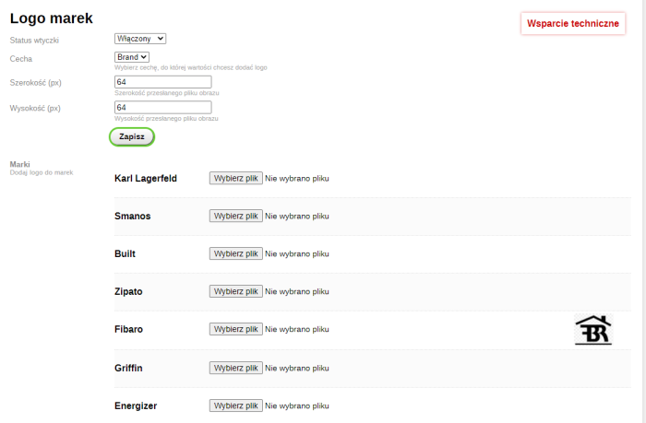Choose file for Karl Lagerfeld logo

coord(236,178)
